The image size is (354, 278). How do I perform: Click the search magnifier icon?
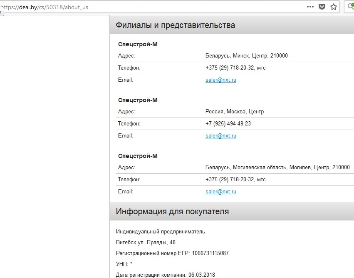pos(350,7)
